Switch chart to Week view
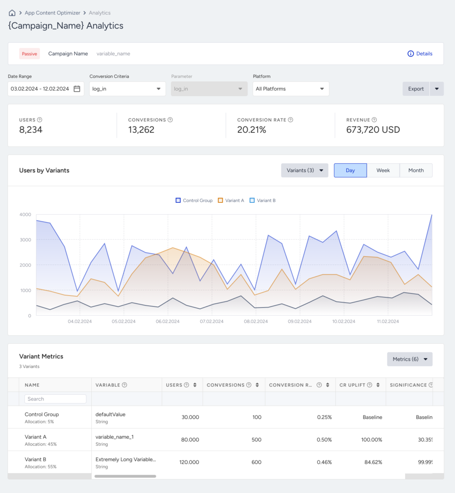 [x=383, y=171]
